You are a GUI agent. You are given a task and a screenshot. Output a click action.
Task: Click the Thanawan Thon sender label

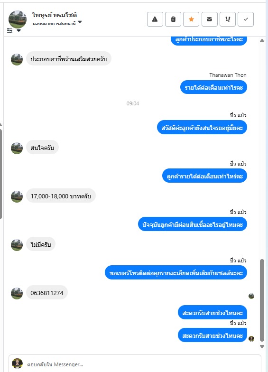coord(228,75)
